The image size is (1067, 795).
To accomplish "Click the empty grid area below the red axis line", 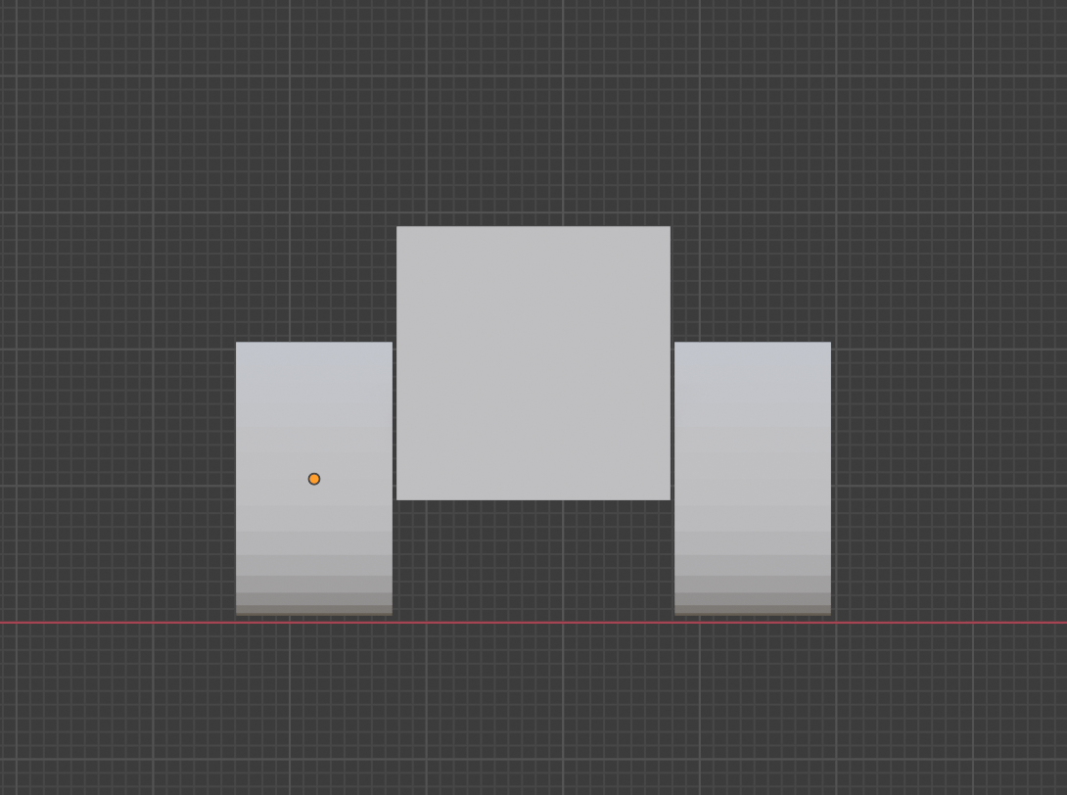I will pyautogui.click(x=533, y=705).
